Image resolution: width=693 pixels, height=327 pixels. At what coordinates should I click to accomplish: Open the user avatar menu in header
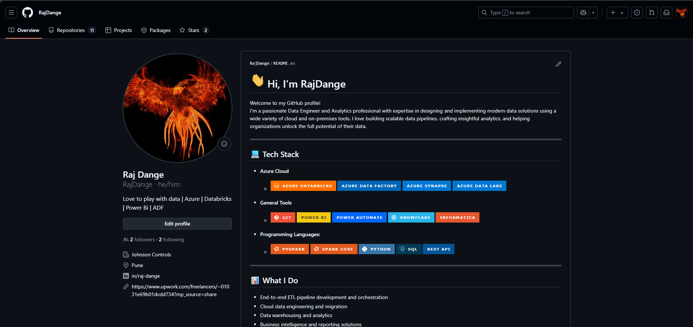point(682,13)
